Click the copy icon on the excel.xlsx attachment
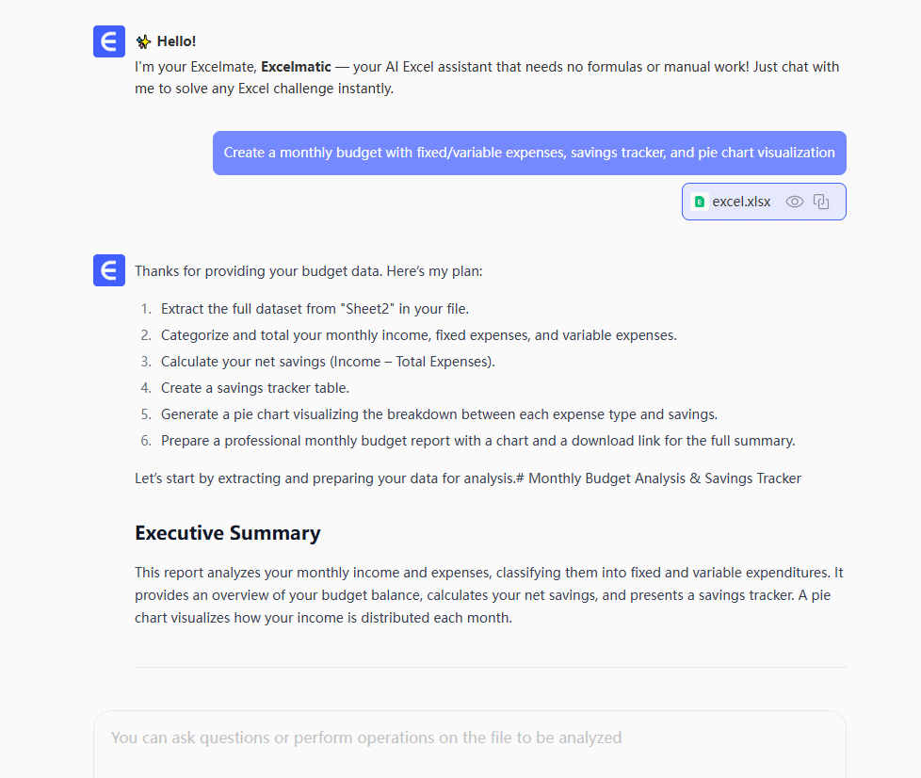 (x=821, y=202)
